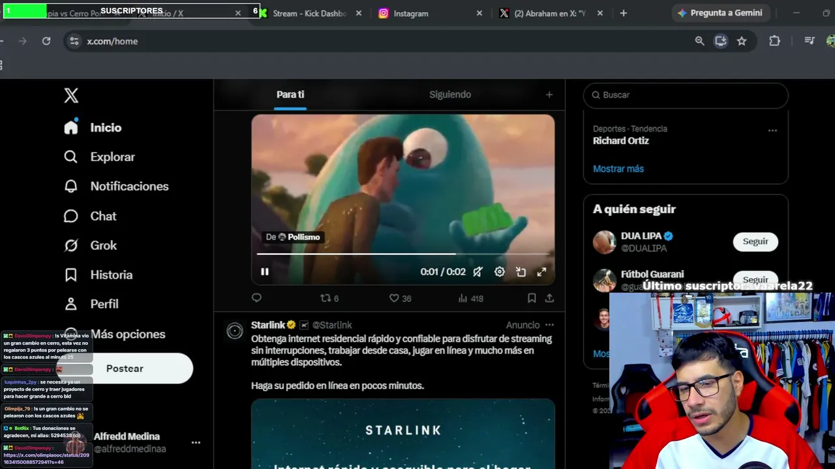This screenshot has height=469, width=835.
Task: Click the video time 0:01 / 0:02
Action: click(x=443, y=272)
